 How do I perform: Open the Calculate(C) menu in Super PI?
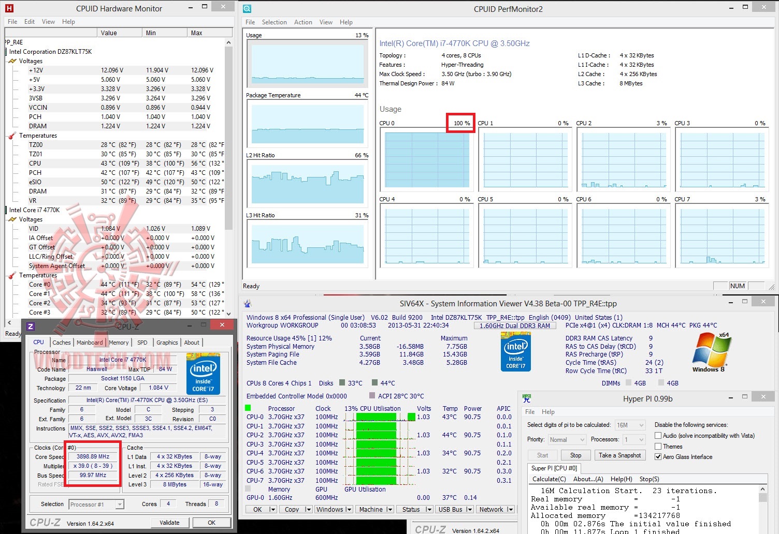pos(549,479)
